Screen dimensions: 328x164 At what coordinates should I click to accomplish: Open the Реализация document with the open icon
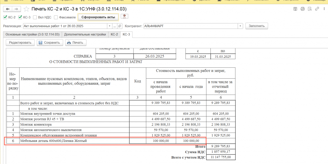120,26
